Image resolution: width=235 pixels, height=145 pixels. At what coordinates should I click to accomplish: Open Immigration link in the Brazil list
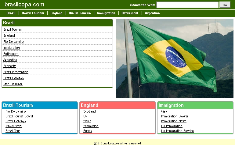(12, 48)
